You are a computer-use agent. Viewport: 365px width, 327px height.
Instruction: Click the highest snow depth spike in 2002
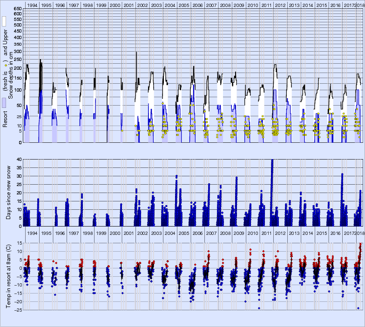click(136, 53)
